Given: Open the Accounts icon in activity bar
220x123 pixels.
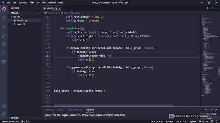Looking at the screenshot, I should [4, 106].
